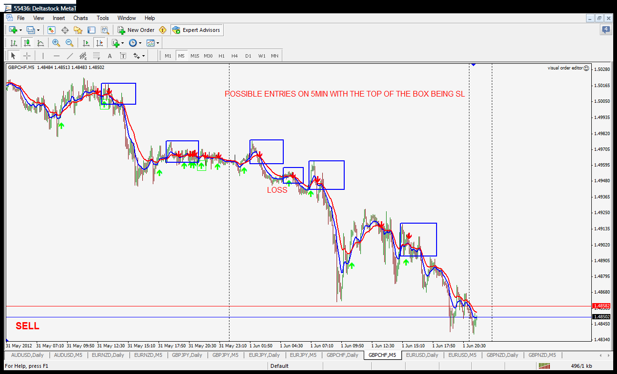Image resolution: width=617 pixels, height=374 pixels.
Task: Open the Terminal panel icon
Action: [91, 30]
